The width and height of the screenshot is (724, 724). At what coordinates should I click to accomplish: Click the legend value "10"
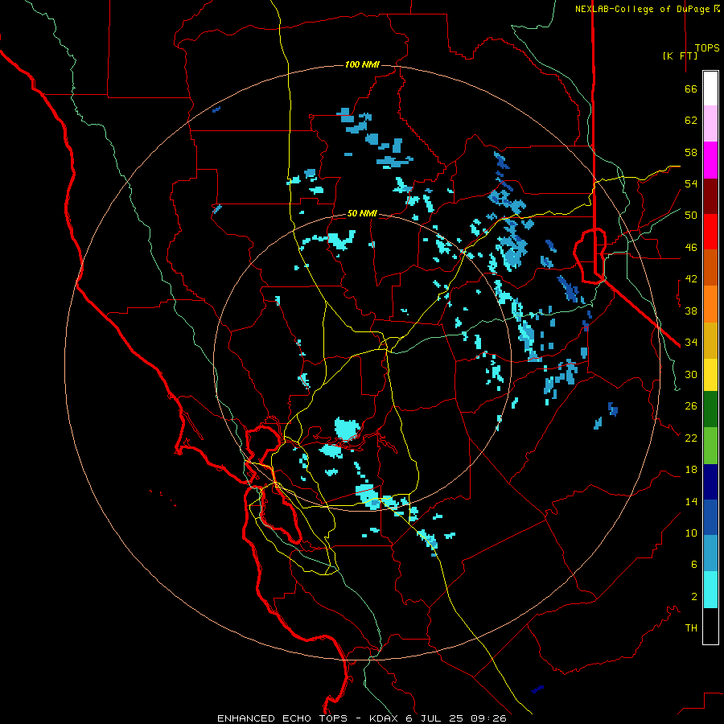click(691, 533)
